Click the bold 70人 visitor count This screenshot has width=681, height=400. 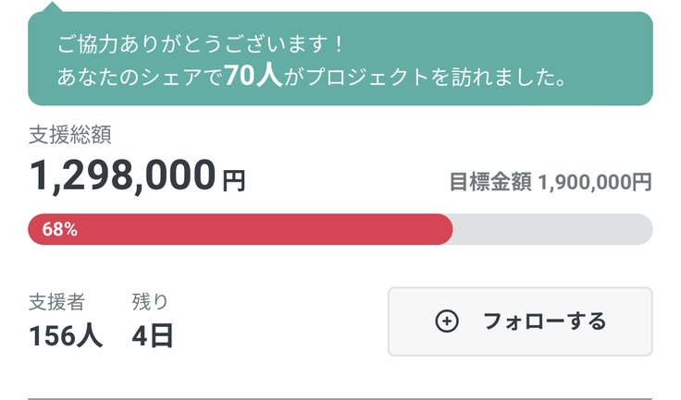click(x=252, y=75)
